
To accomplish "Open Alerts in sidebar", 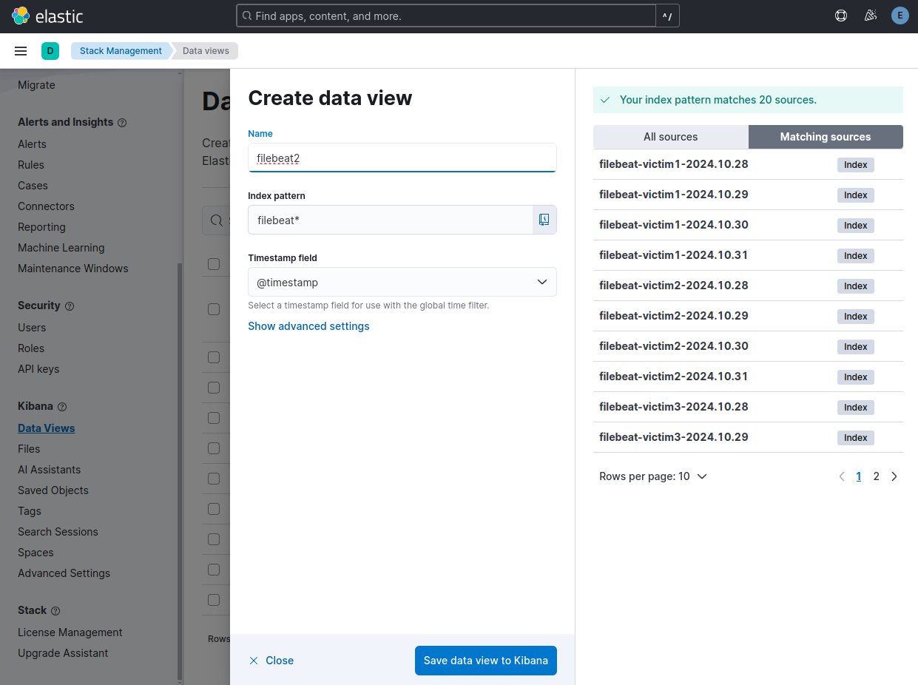I will (32, 144).
